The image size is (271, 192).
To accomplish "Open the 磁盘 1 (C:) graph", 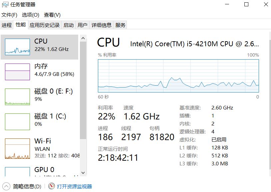I will (x=17, y=122).
